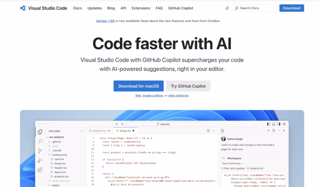Select header.tsx in the file tree
Viewport: 319px width, 187px height.
coord(61,168)
